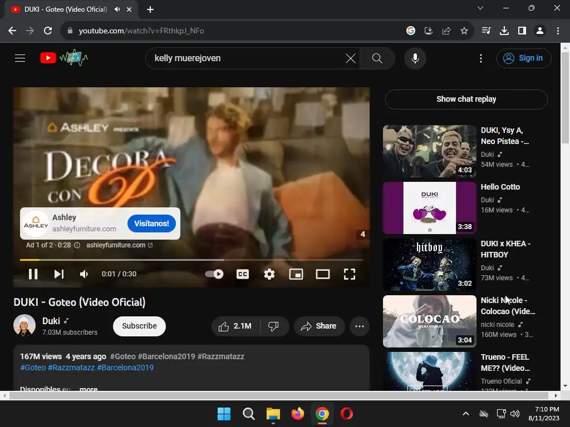
Task: Open the Duki channel name link
Action: click(x=51, y=321)
